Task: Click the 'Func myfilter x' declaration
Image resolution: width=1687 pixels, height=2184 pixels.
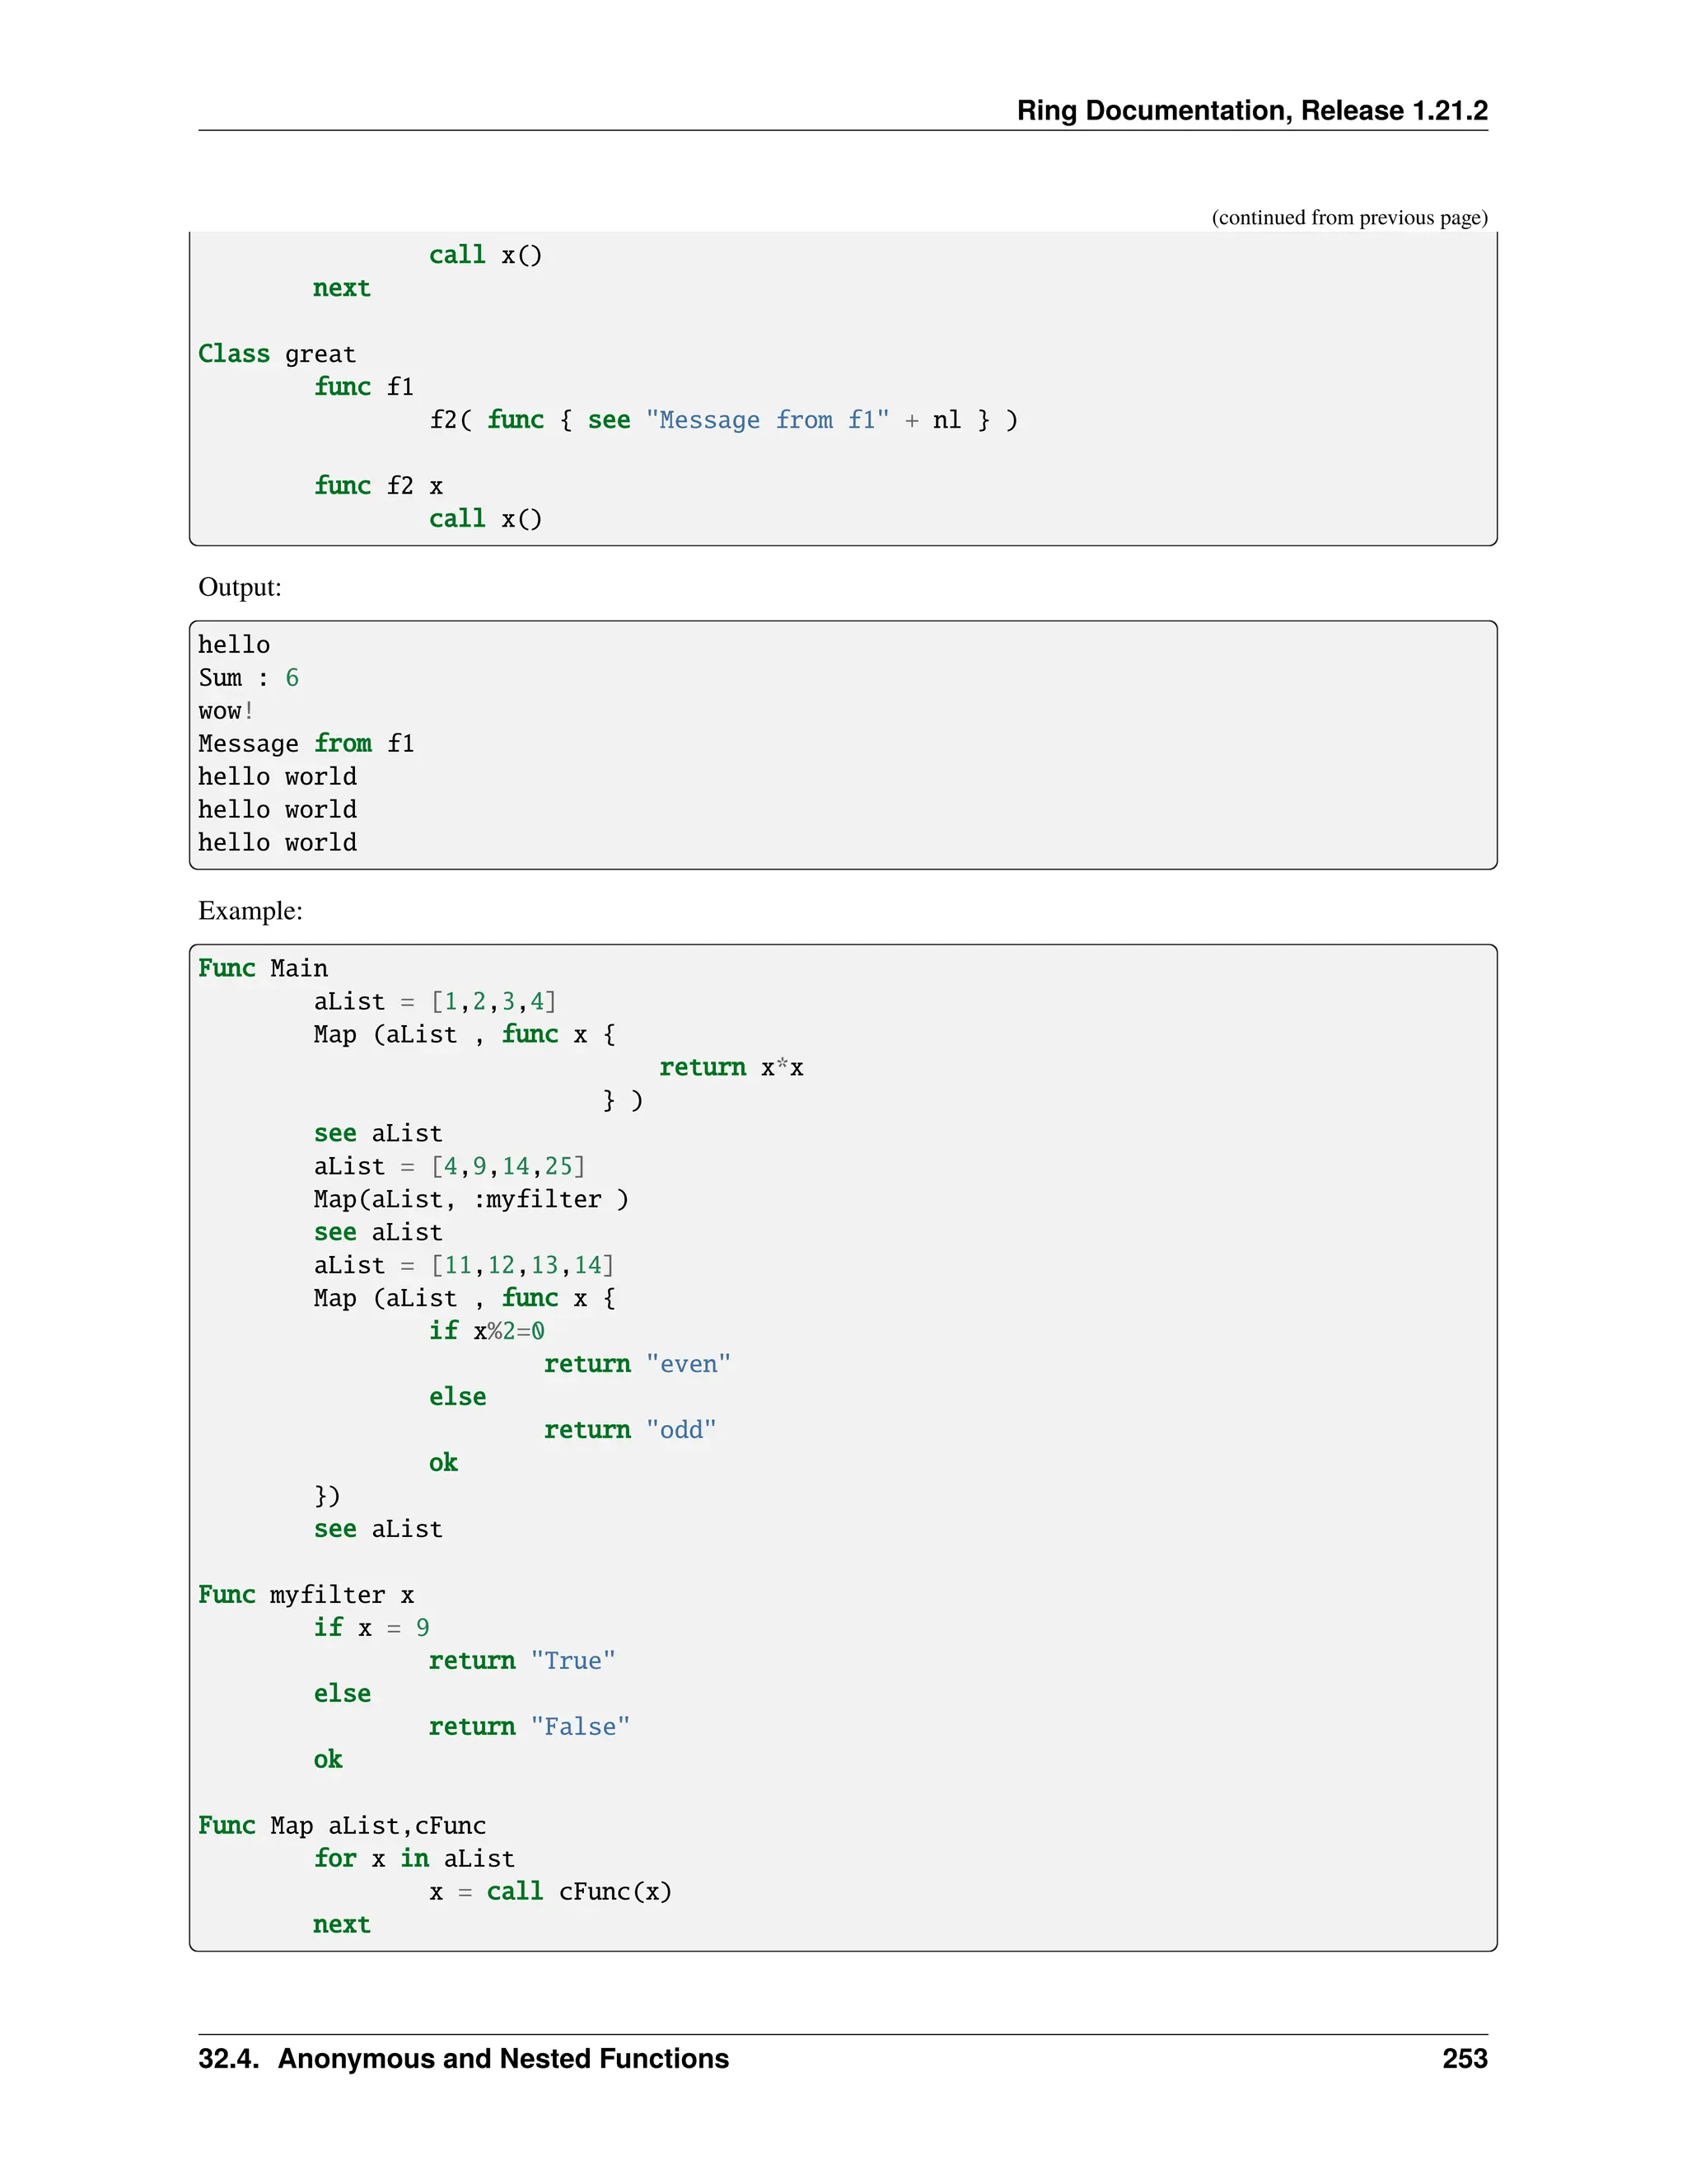Action: coord(306,1595)
